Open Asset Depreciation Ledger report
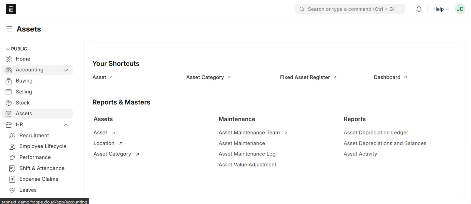 click(x=376, y=133)
